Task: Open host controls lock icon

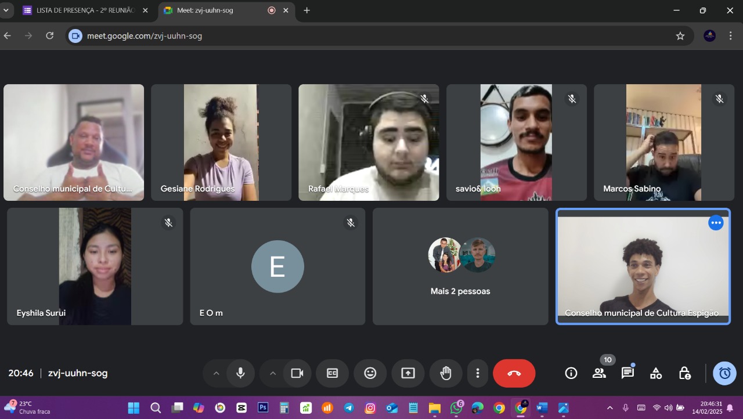Action: [x=684, y=373]
